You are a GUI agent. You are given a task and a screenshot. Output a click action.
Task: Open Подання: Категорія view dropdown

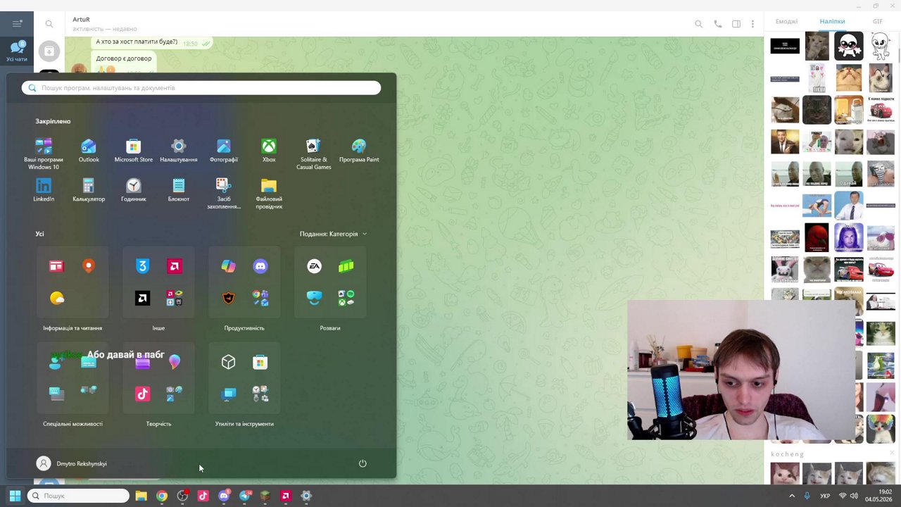pyautogui.click(x=333, y=234)
